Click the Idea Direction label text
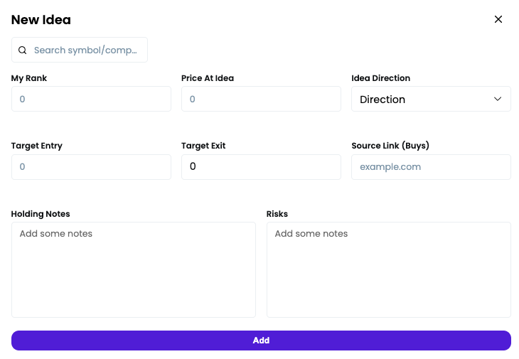519x359 pixels. click(x=380, y=78)
